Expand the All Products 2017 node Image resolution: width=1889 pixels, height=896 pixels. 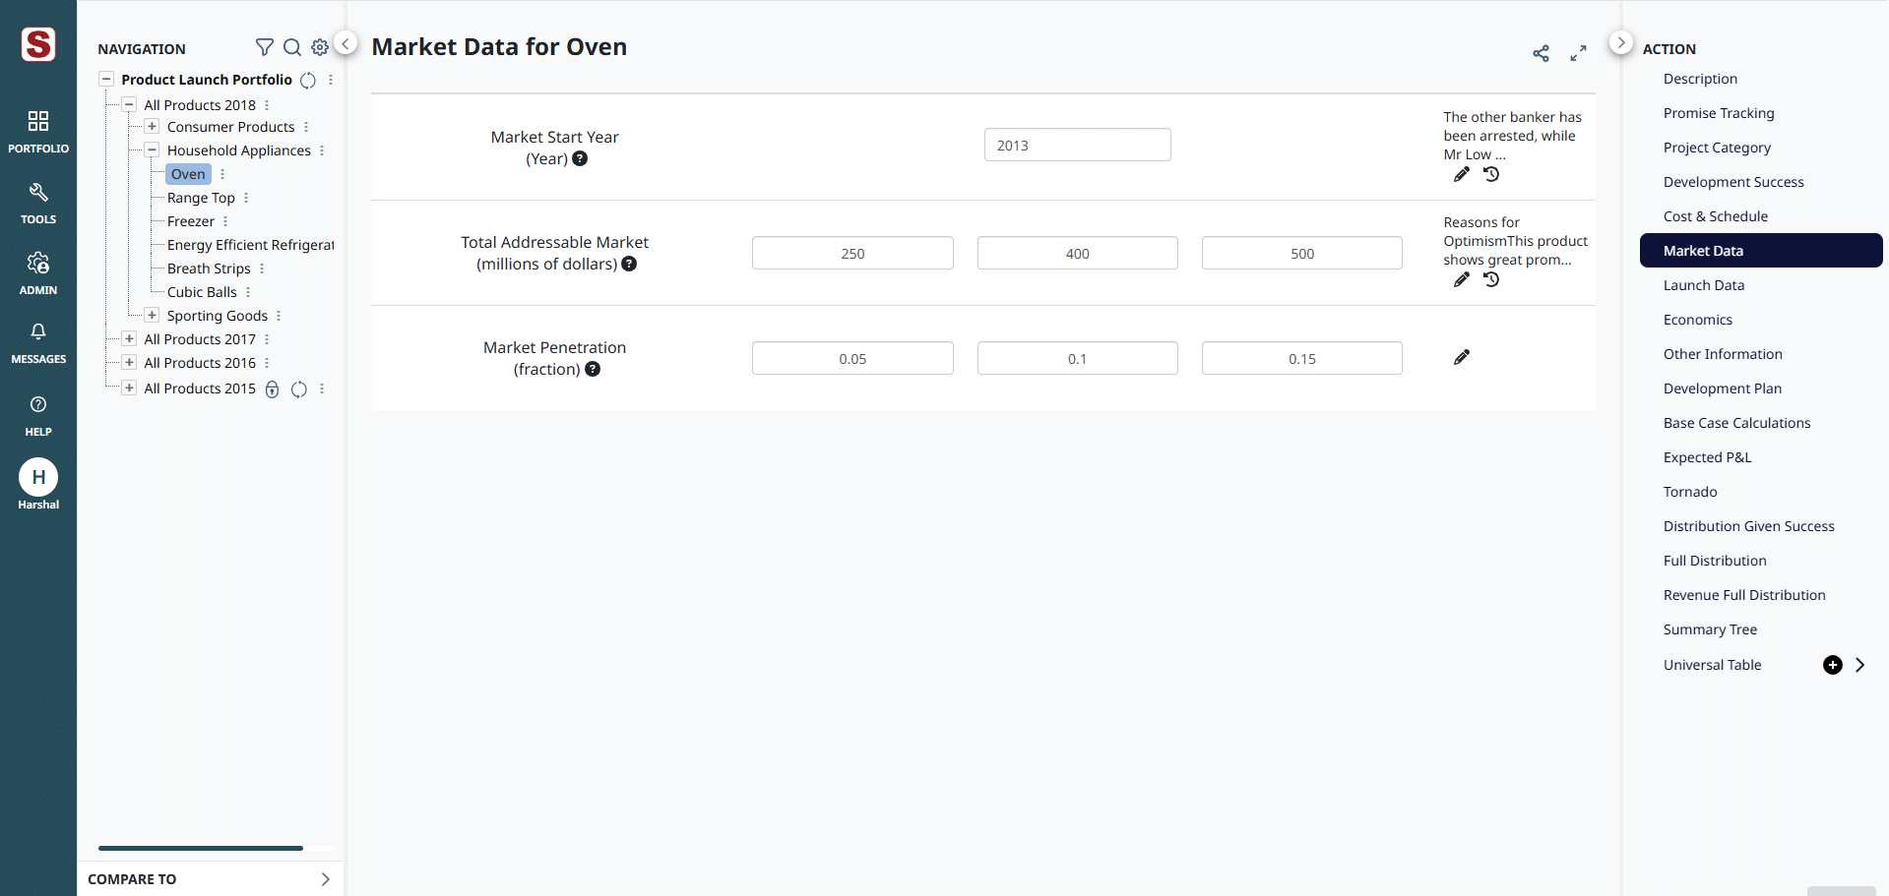point(129,339)
